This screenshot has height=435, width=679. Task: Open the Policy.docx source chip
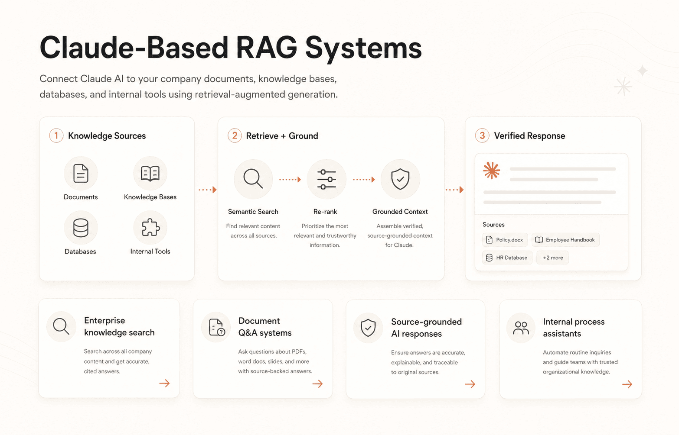[x=505, y=240]
